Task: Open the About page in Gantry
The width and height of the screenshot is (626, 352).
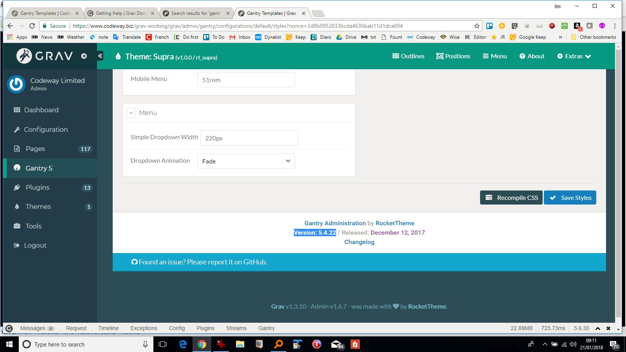Action: (532, 56)
